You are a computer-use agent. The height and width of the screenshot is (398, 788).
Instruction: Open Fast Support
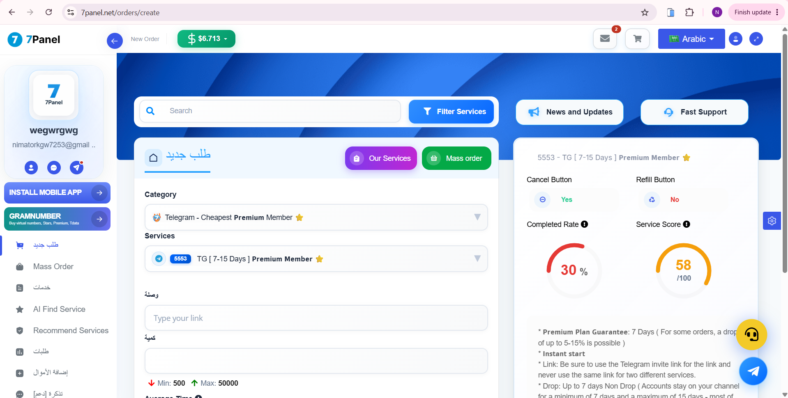[694, 112]
